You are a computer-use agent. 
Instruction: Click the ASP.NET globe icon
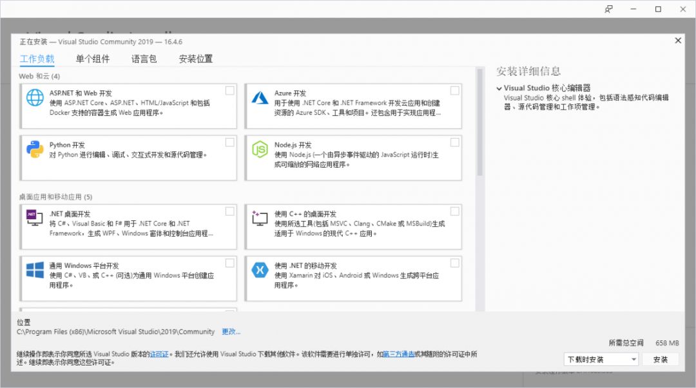(x=35, y=97)
